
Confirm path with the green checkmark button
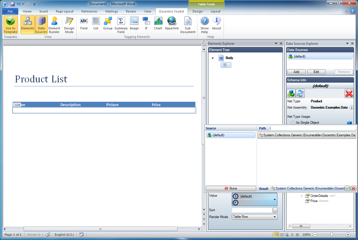(x=347, y=188)
